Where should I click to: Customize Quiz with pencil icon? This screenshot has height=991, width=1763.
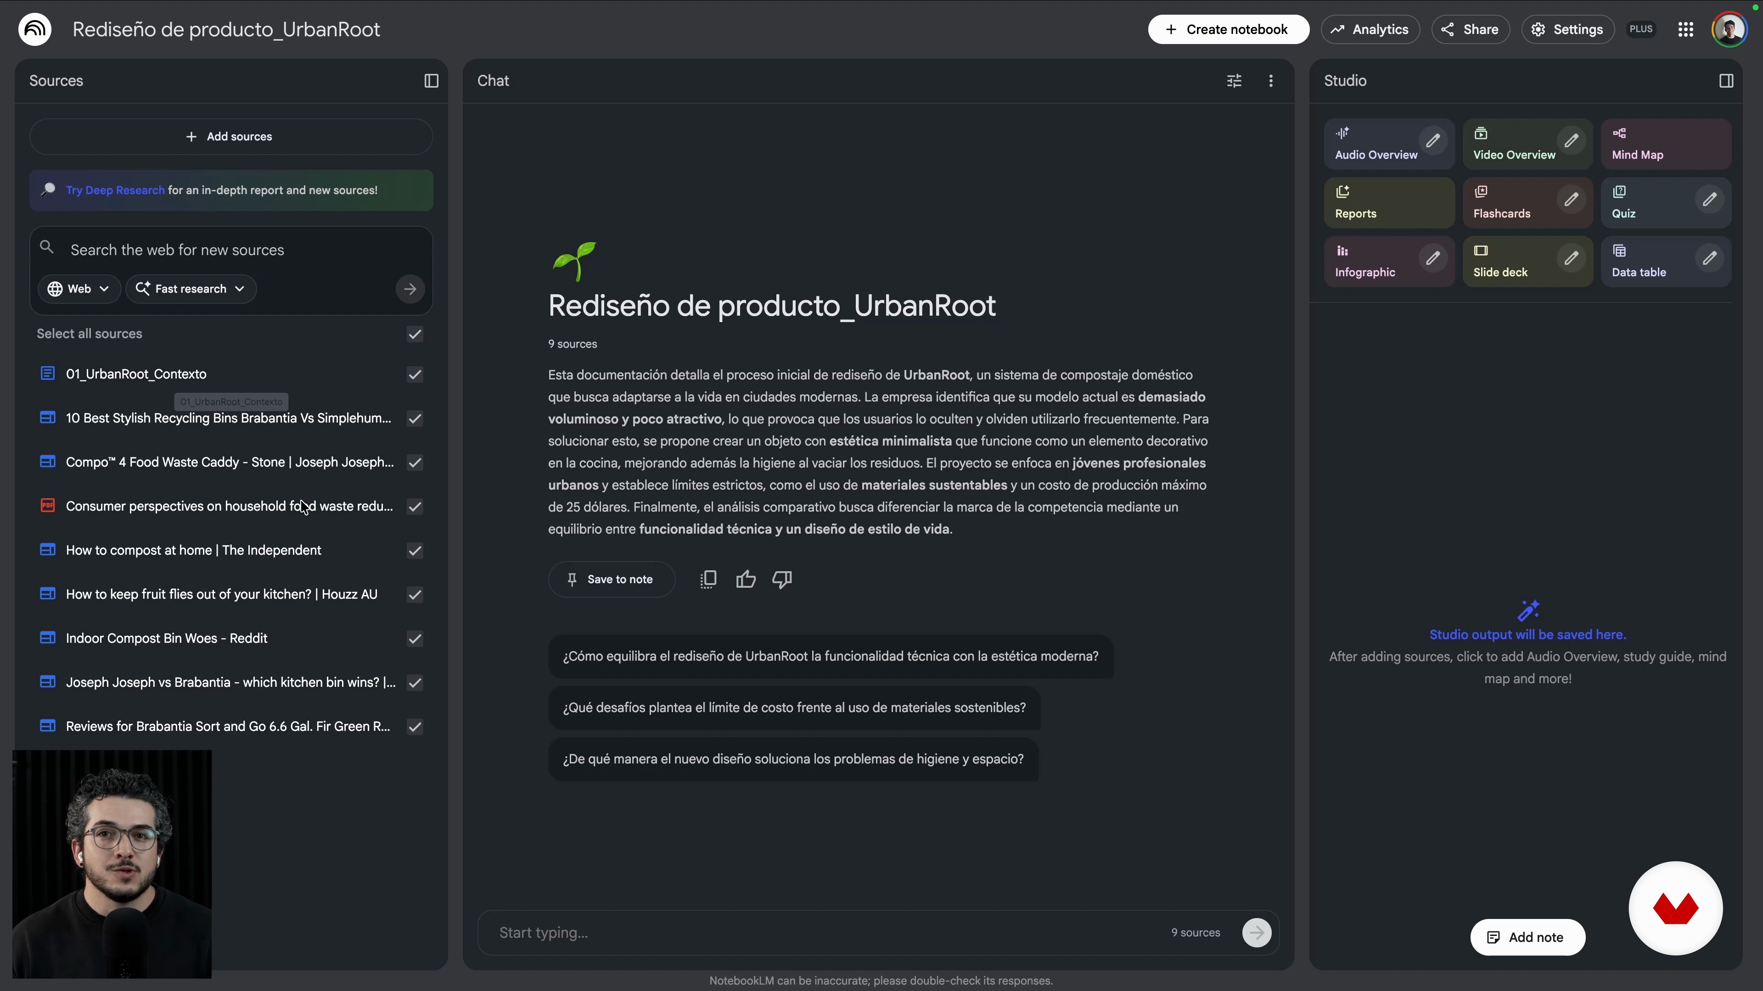pyautogui.click(x=1709, y=200)
